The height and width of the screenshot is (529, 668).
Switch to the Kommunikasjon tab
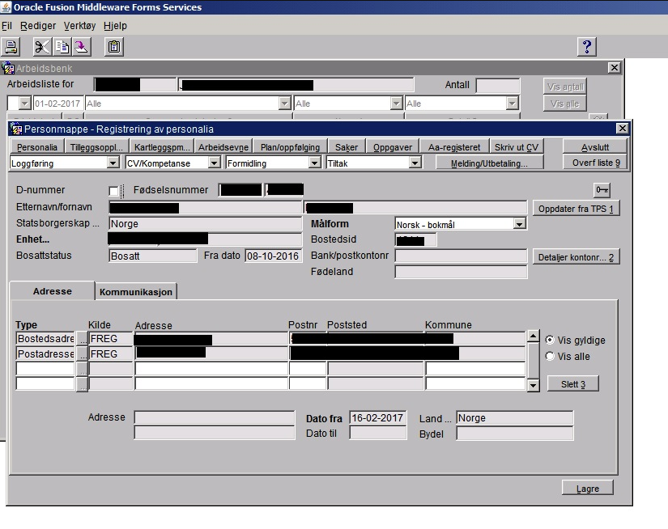(136, 291)
